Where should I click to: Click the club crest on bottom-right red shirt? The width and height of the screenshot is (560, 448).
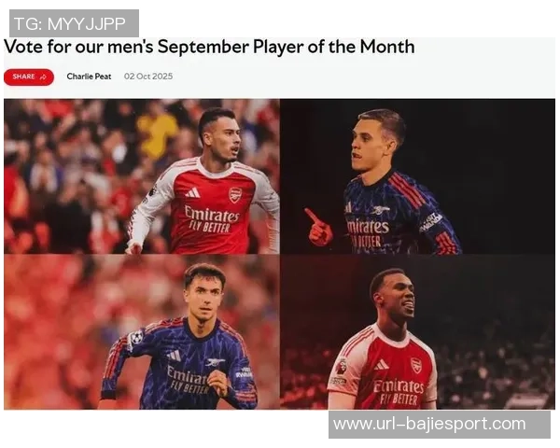coord(416,365)
